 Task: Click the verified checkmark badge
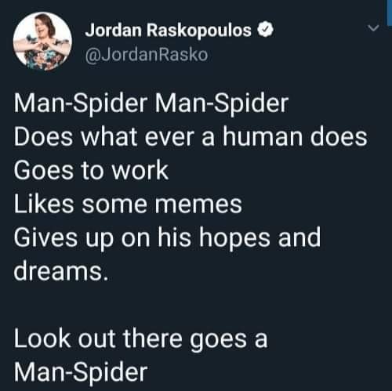click(x=266, y=29)
